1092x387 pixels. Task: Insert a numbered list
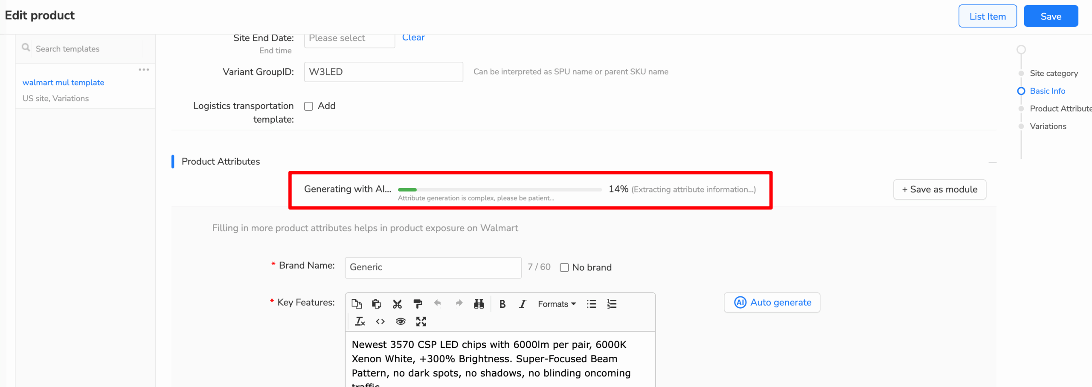612,304
